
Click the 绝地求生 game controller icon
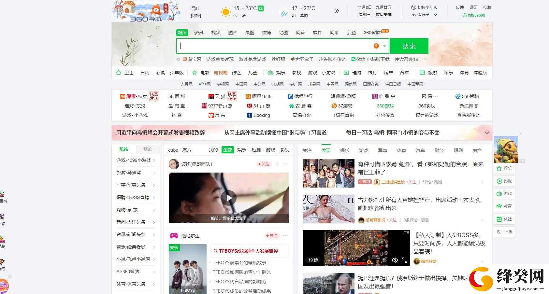point(174,236)
